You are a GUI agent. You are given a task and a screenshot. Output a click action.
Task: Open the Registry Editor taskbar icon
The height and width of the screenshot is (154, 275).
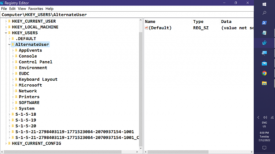point(264,43)
